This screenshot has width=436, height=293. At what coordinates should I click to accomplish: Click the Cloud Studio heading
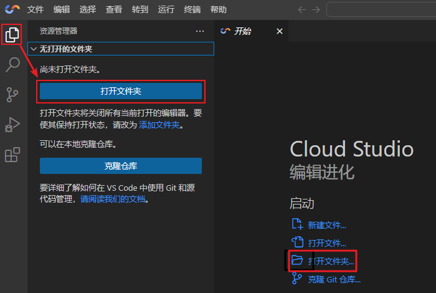[x=352, y=149]
